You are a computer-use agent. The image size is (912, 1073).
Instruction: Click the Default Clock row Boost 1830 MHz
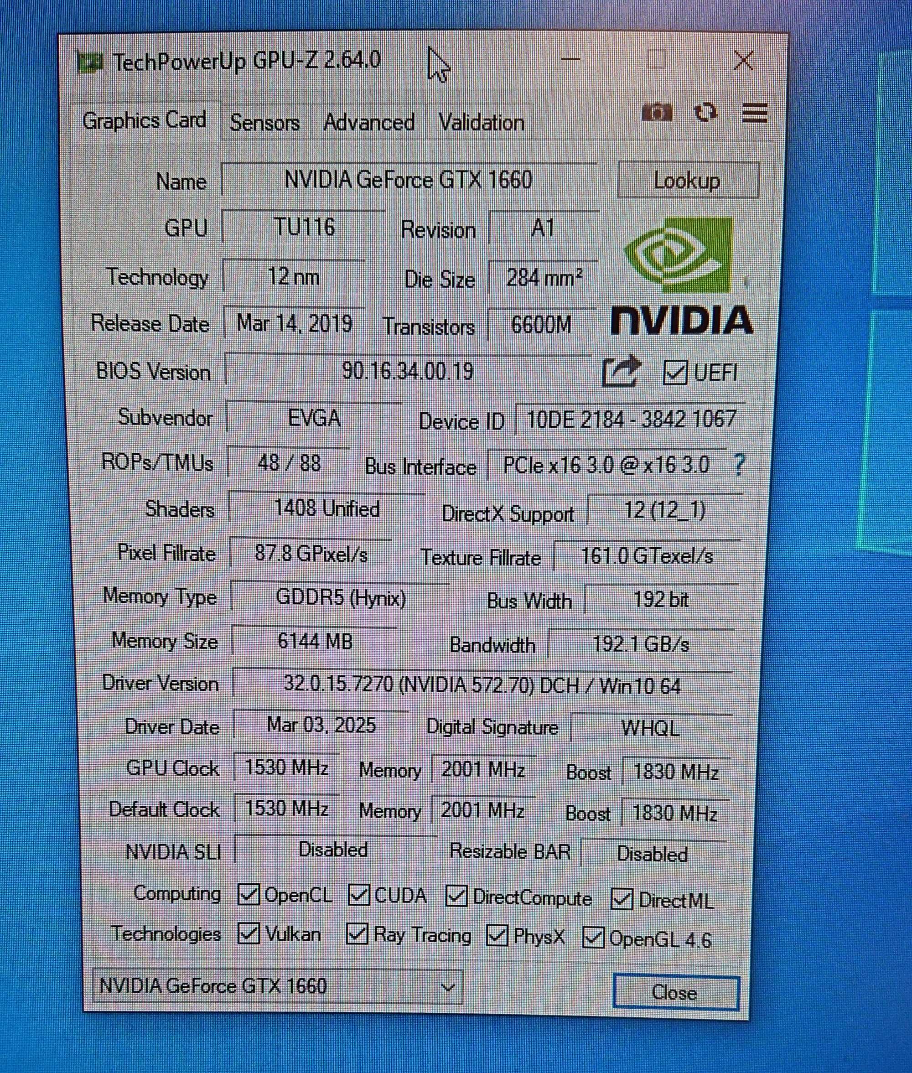click(675, 813)
